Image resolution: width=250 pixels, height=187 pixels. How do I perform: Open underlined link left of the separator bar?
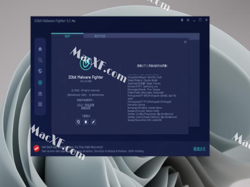pyautogui.click(x=80, y=105)
